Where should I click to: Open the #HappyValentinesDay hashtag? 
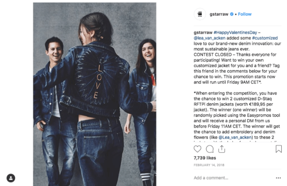coord(235,32)
